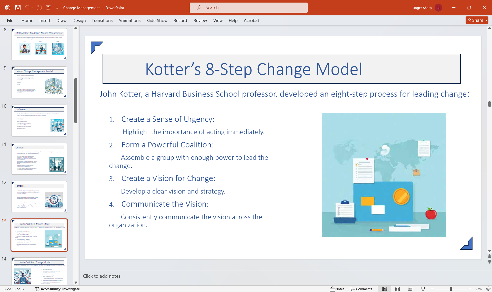This screenshot has width=492, height=292.
Task: Select the world map desk illustration
Action: tap(384, 175)
